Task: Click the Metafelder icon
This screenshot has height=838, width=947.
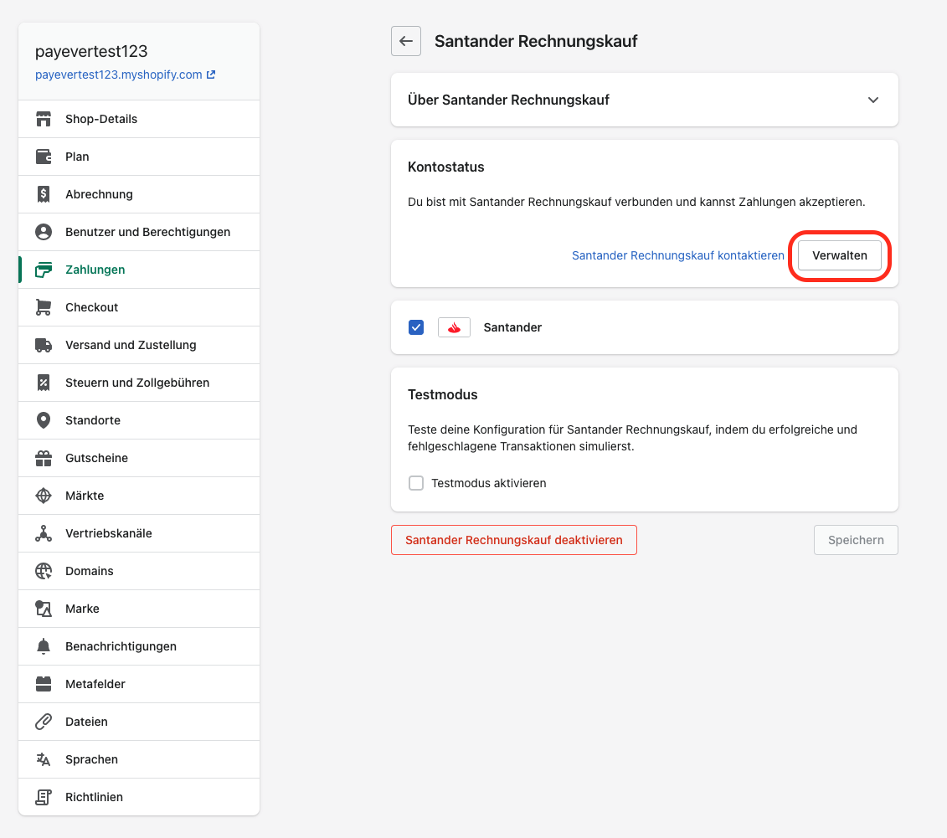Action: coord(44,683)
